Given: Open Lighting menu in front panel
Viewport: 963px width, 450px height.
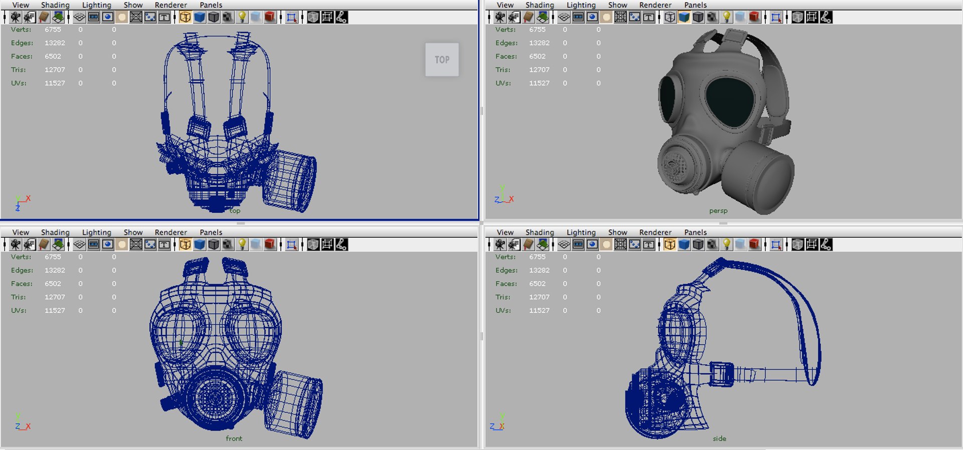Looking at the screenshot, I should coord(96,232).
